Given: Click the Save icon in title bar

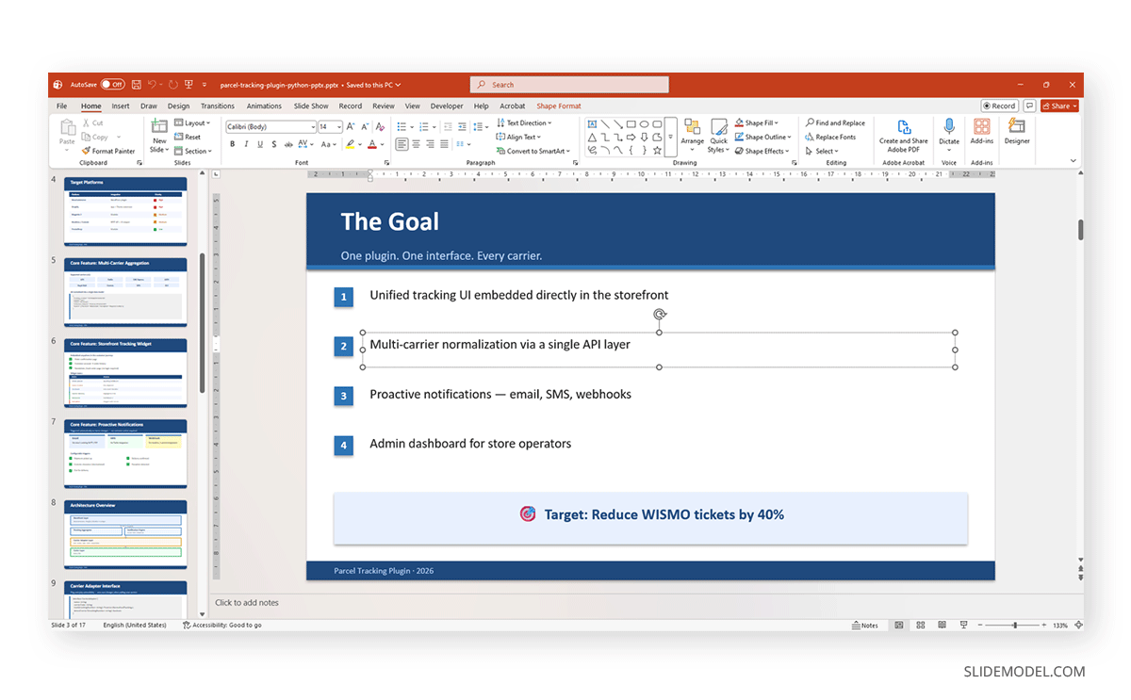Looking at the screenshot, I should point(137,85).
